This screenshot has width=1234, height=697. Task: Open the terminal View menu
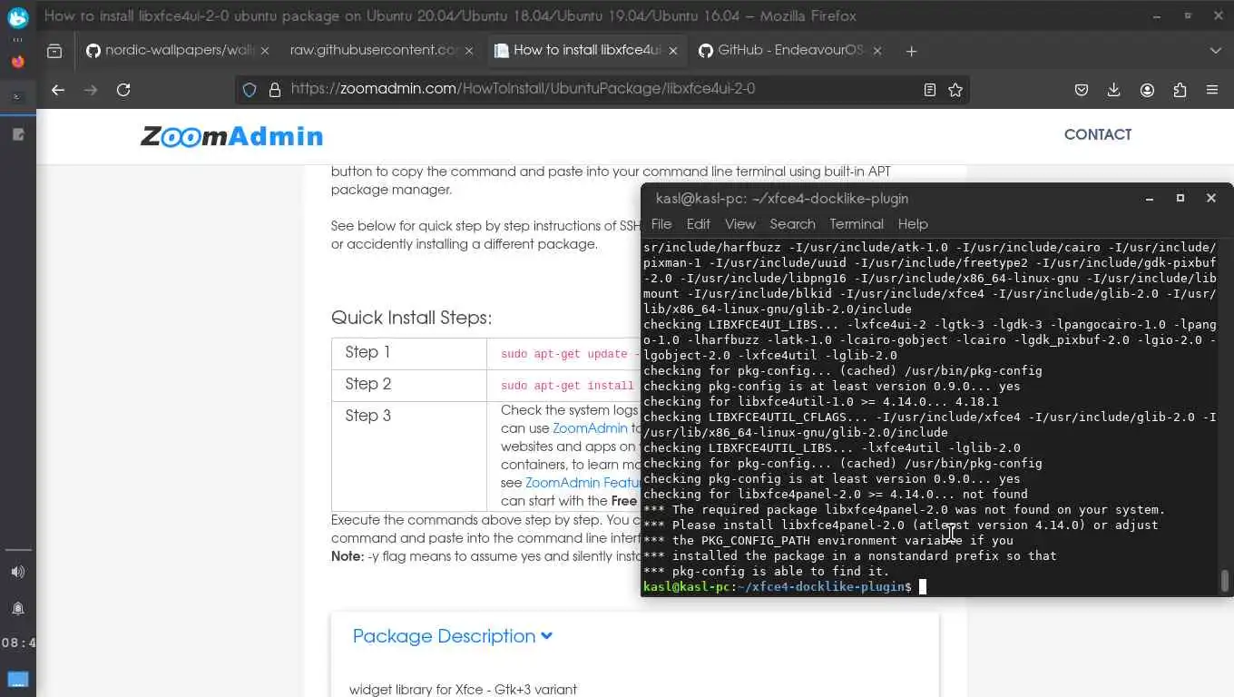point(739,224)
